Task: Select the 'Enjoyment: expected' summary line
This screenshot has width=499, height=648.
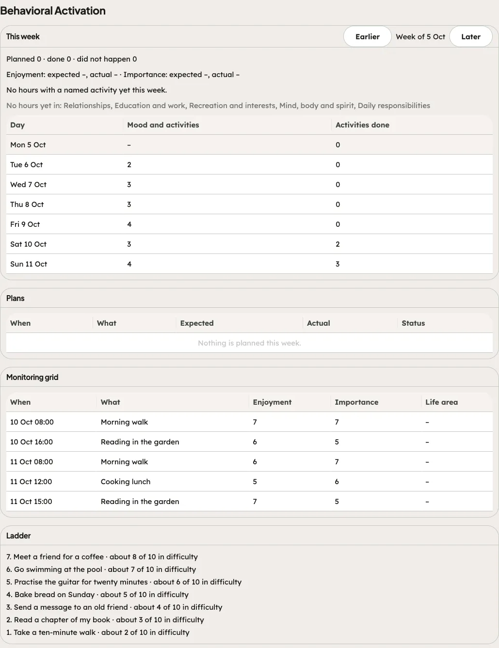Action: pyautogui.click(x=123, y=75)
